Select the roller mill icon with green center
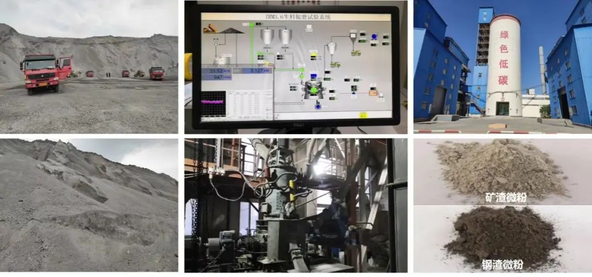The image size is (592, 277). 314,89
